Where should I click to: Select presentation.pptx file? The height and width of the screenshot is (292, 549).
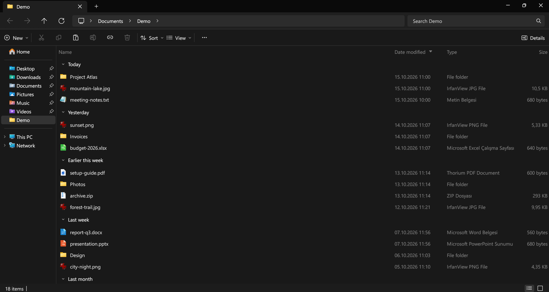(x=89, y=244)
